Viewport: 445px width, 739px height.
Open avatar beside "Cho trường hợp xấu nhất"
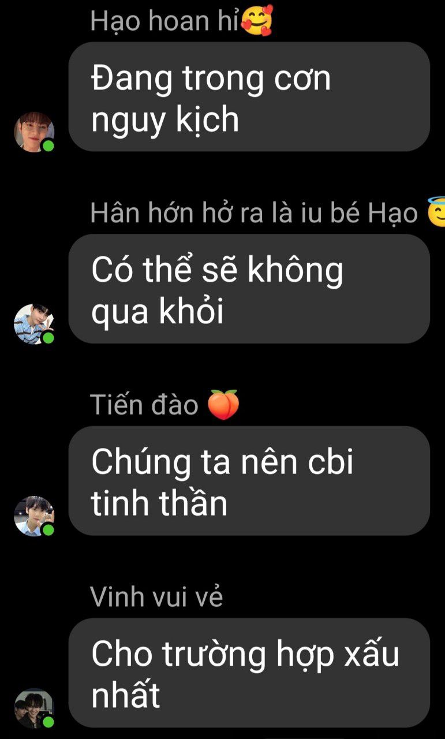pos(34,708)
